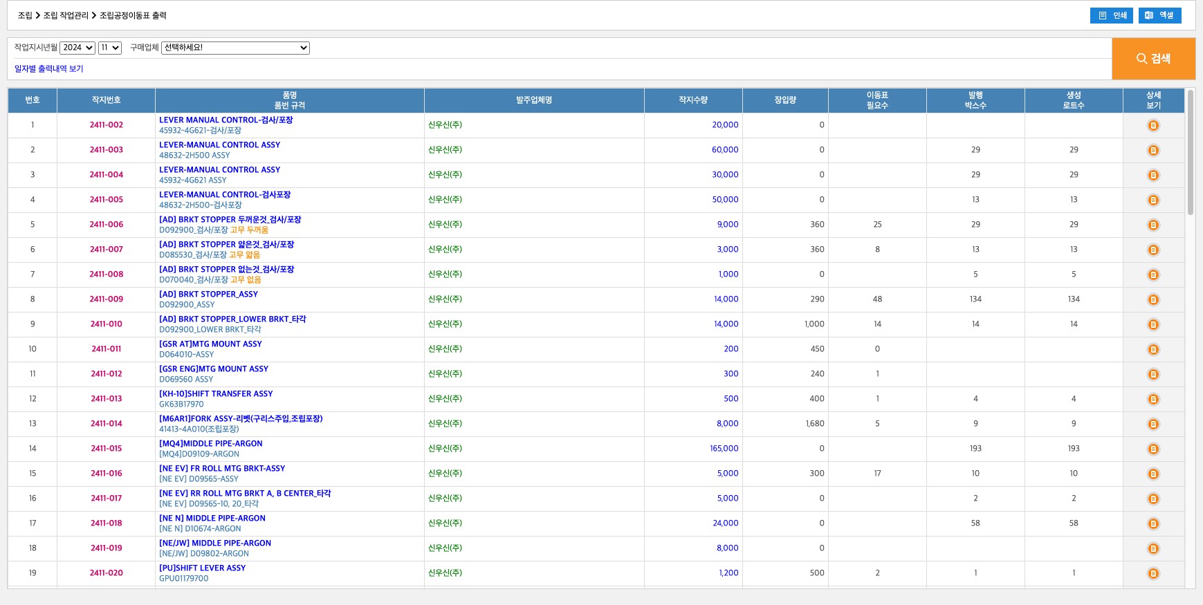Click the table's vertical scrollbar

click(x=1190, y=152)
